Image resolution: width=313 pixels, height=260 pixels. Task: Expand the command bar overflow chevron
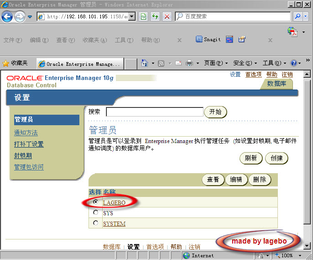[308, 60]
